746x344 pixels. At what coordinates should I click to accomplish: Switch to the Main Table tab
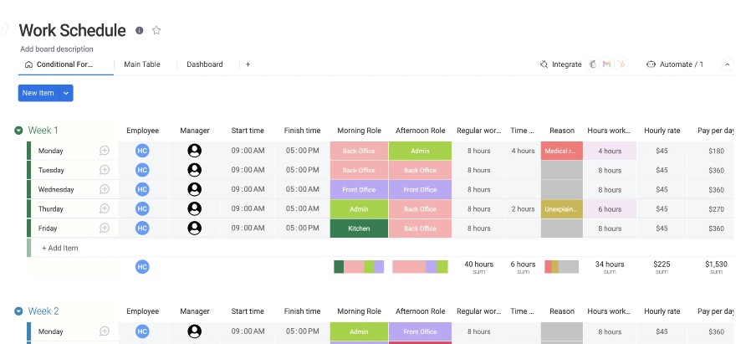click(x=142, y=64)
